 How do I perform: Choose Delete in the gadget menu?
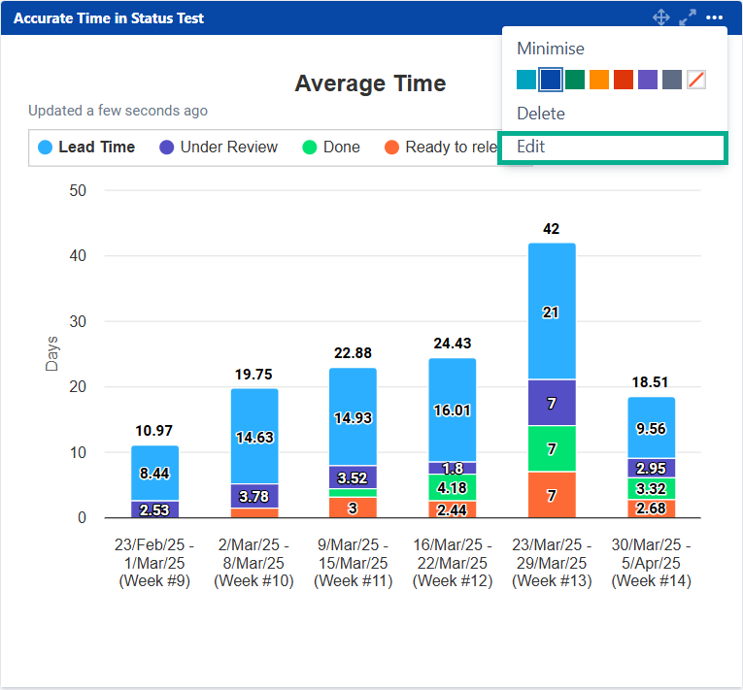541,114
